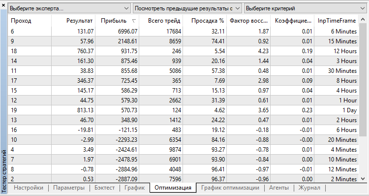This screenshot has height=196, width=369.
Task: Switch to the 'Журнал' tab
Action: [309, 188]
